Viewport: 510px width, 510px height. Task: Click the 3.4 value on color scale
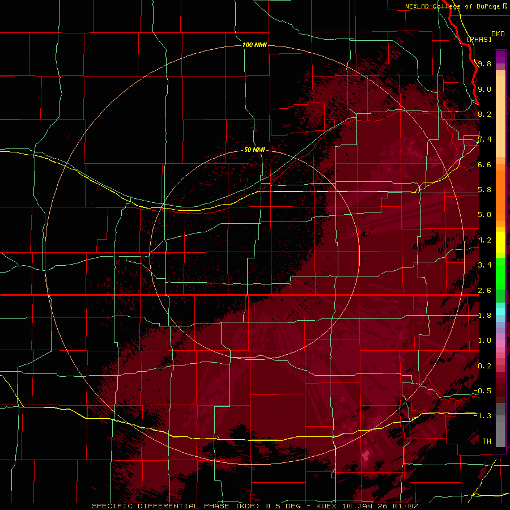pos(484,265)
